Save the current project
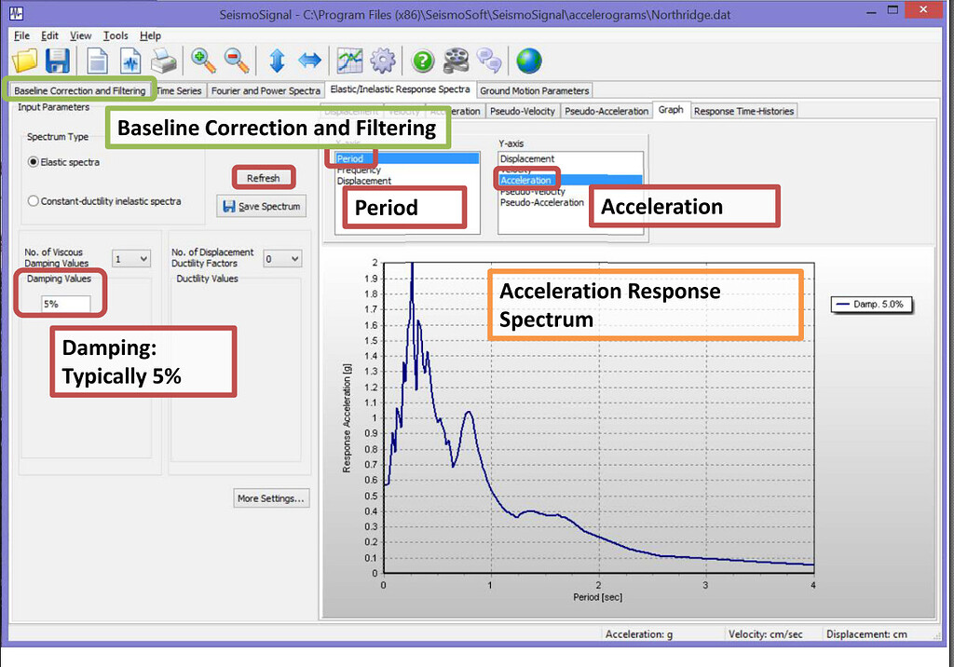The height and width of the screenshot is (667, 954). click(x=57, y=60)
